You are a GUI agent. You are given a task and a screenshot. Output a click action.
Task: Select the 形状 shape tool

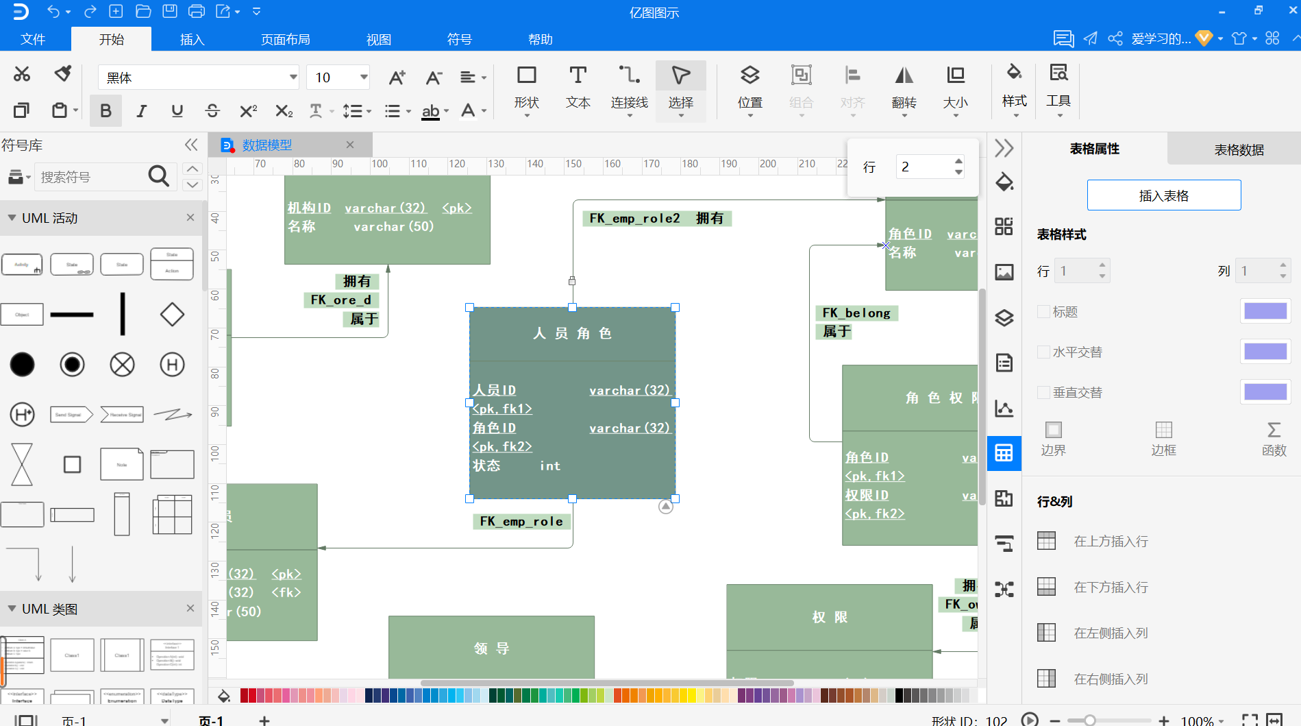pos(526,91)
